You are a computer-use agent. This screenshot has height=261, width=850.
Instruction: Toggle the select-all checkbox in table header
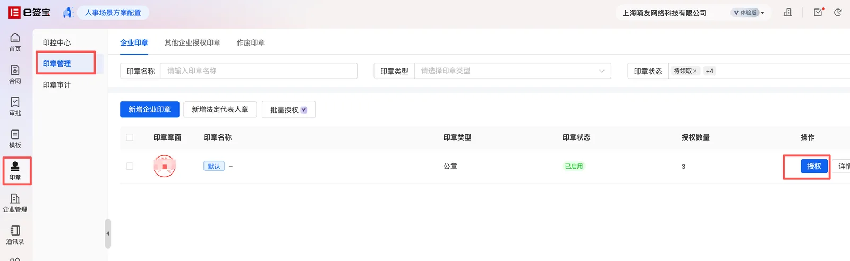[x=130, y=137]
